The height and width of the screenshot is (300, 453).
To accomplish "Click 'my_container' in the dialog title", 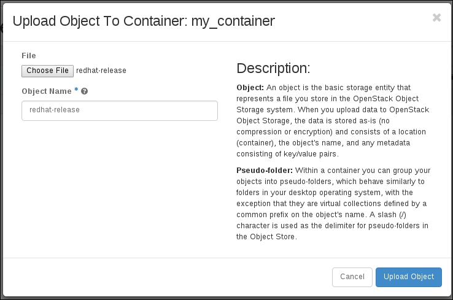I will pos(233,21).
